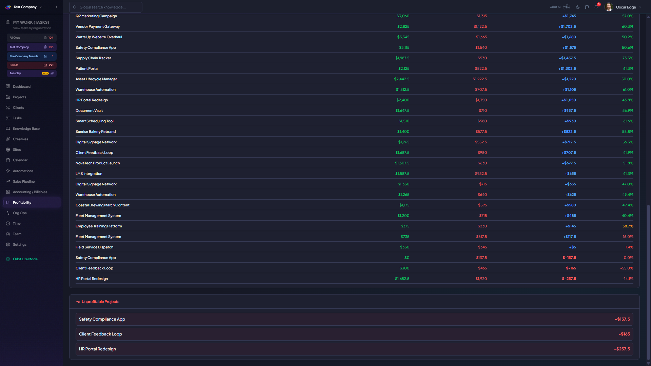
Task: Click the My Work (Tasks) briefcase icon
Action: click(8, 22)
